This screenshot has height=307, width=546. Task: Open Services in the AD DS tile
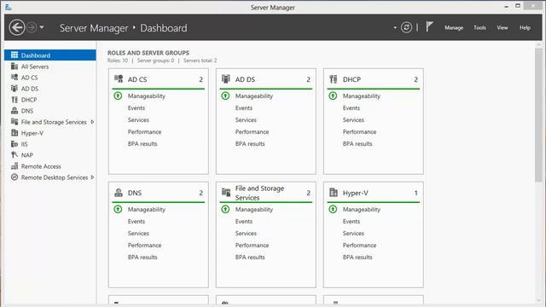coord(246,119)
